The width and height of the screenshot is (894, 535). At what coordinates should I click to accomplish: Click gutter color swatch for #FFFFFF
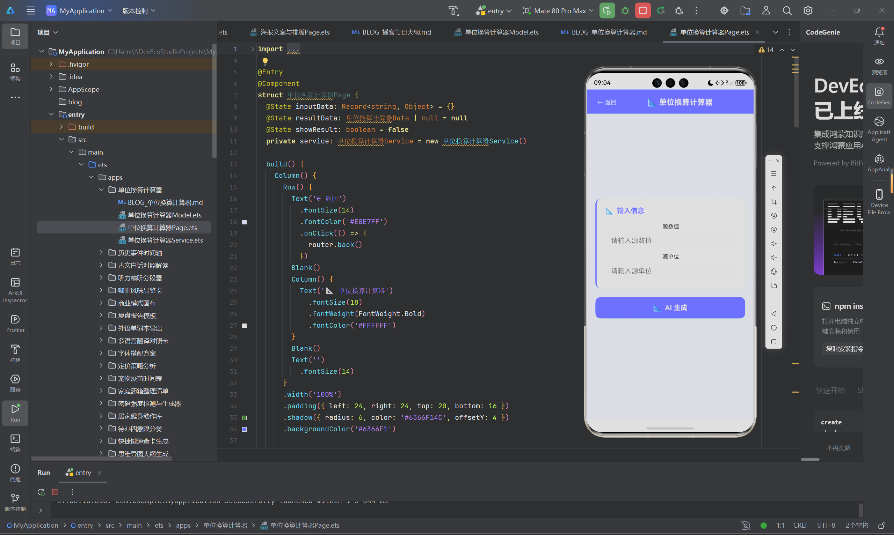pos(244,326)
